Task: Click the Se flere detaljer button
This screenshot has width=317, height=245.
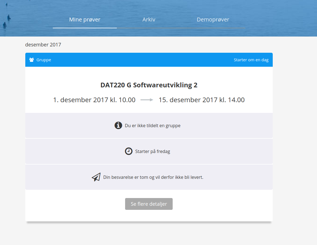Action: (x=149, y=204)
